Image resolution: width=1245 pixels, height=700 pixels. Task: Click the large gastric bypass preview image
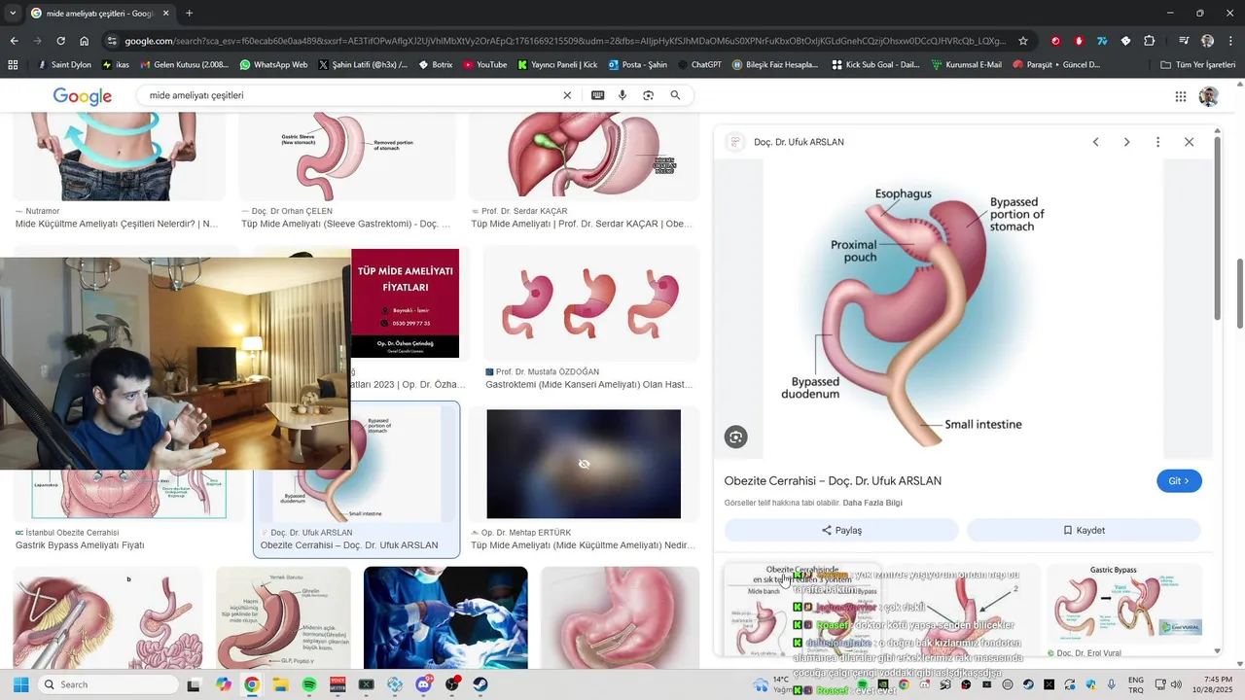[x=963, y=308]
